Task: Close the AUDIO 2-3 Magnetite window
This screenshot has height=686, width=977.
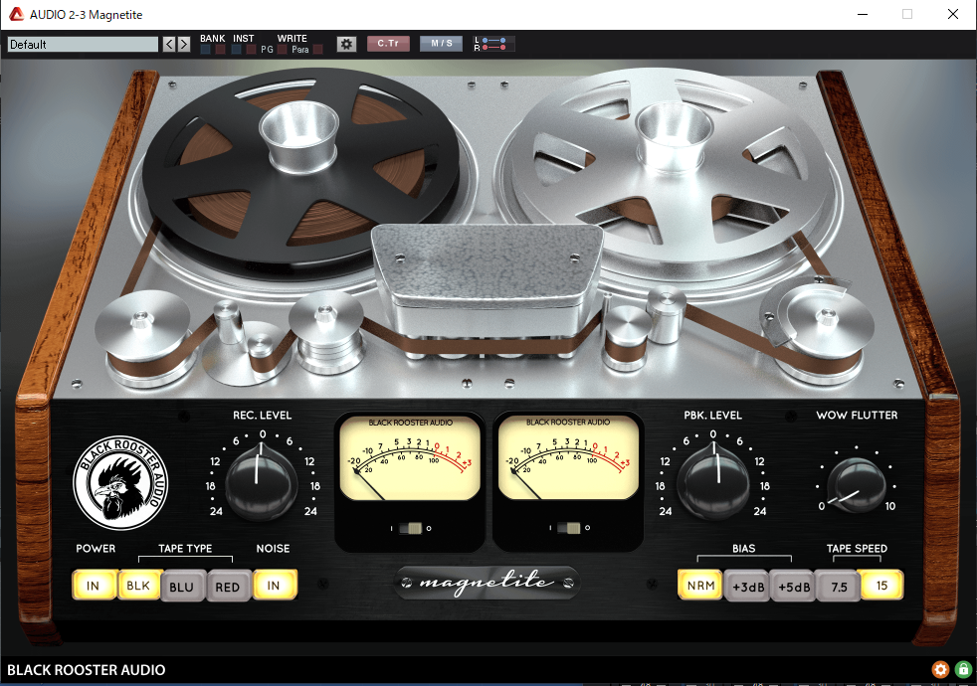Action: coord(953,14)
